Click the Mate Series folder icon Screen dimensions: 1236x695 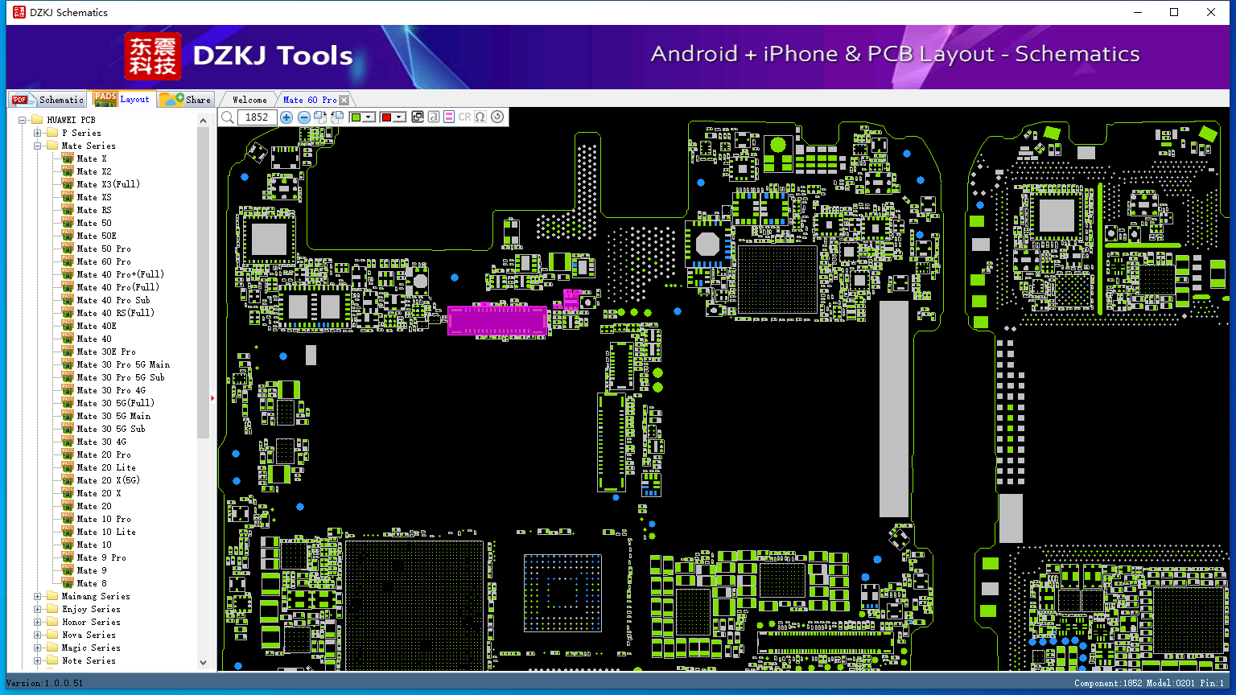coord(52,146)
